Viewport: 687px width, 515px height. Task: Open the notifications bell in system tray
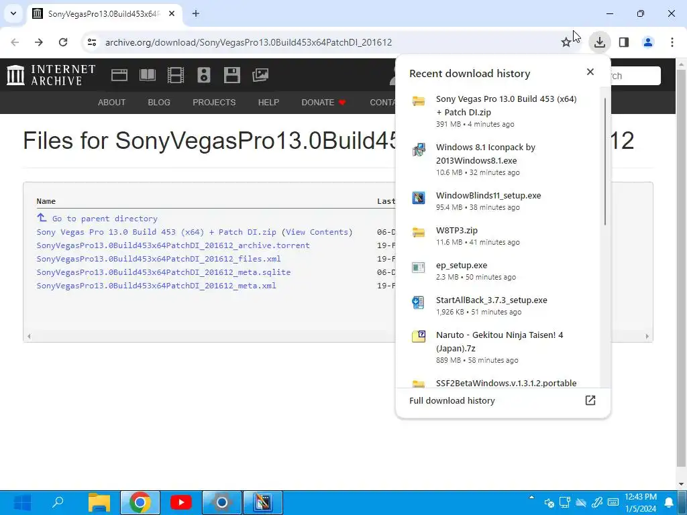click(669, 502)
